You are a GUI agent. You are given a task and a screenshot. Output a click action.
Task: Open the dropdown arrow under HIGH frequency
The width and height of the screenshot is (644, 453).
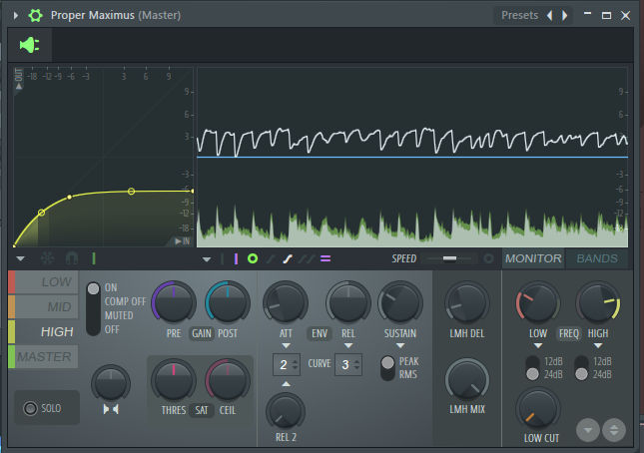(598, 346)
